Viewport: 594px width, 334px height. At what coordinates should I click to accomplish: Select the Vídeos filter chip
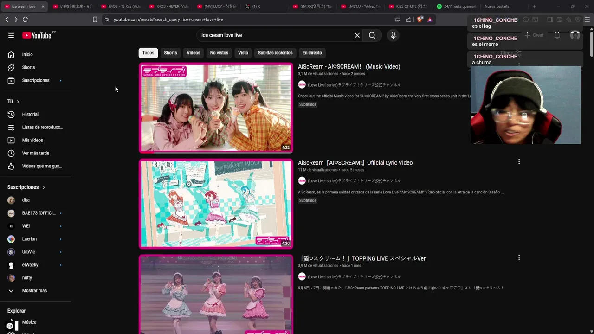(194, 53)
